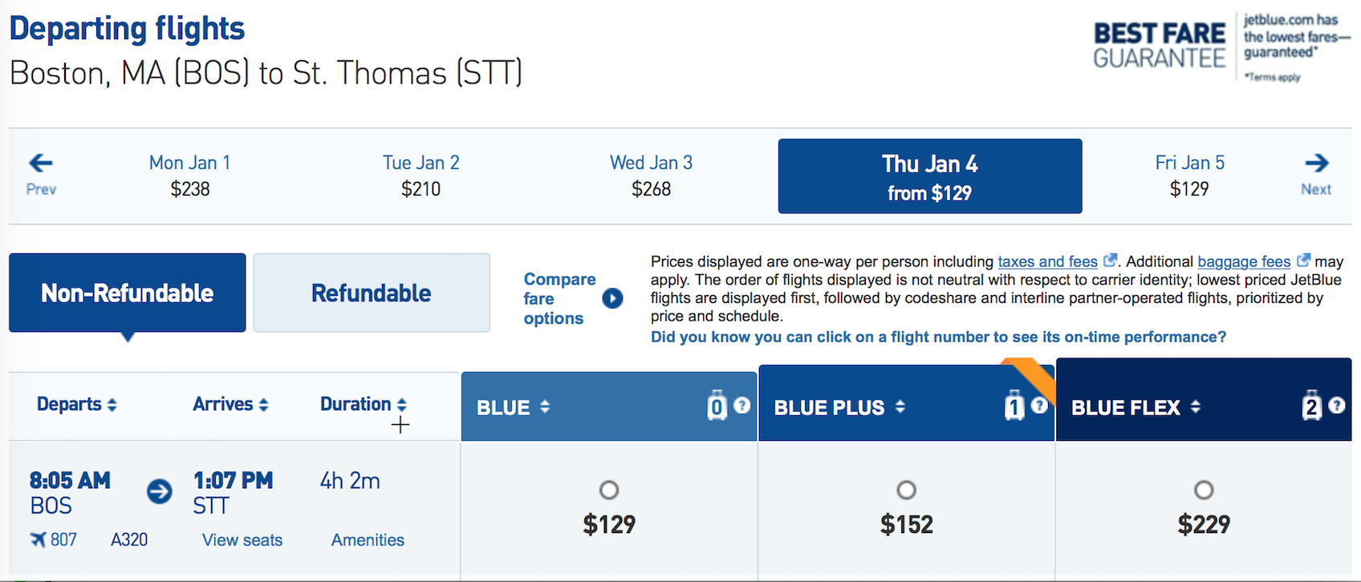Image resolution: width=1361 pixels, height=582 pixels.
Task: Click the Prev left arrow icon
Action: tap(41, 164)
